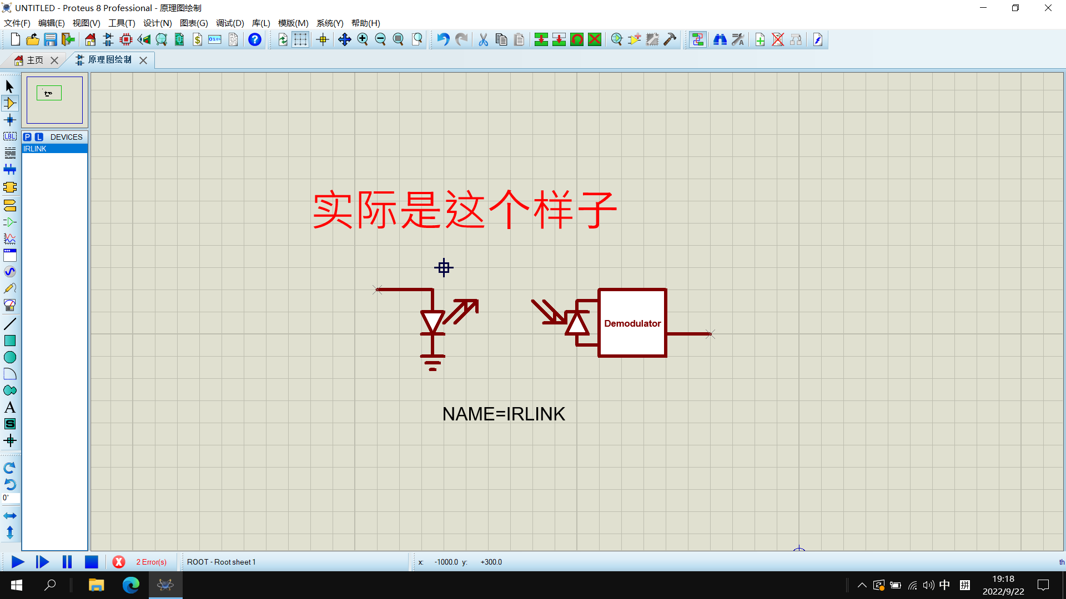The width and height of the screenshot is (1066, 599).
Task: Select the Graph Mode tool
Action: coord(10,239)
